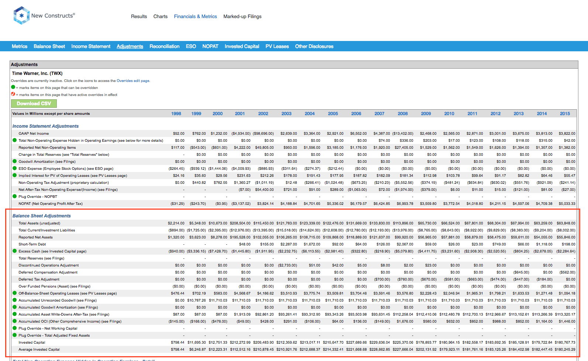
Task: Switch to the Metrics tab
Action: (x=20, y=46)
